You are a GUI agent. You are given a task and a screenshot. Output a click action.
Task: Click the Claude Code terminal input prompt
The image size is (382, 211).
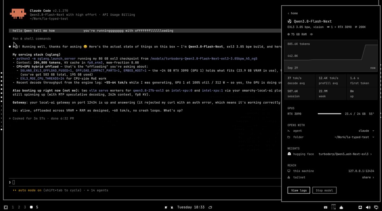145,182
